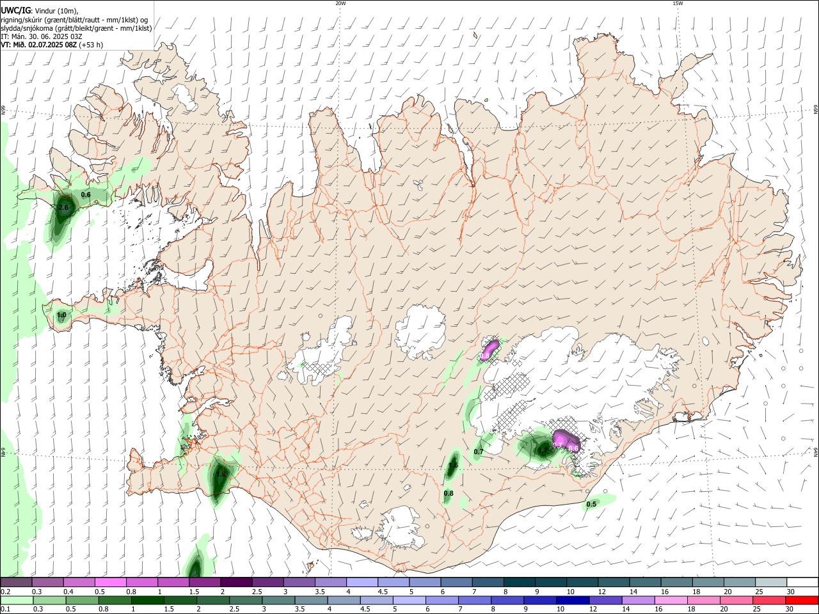
Task: Select upper-row swatch between 12 and 14
Action: pos(614,582)
